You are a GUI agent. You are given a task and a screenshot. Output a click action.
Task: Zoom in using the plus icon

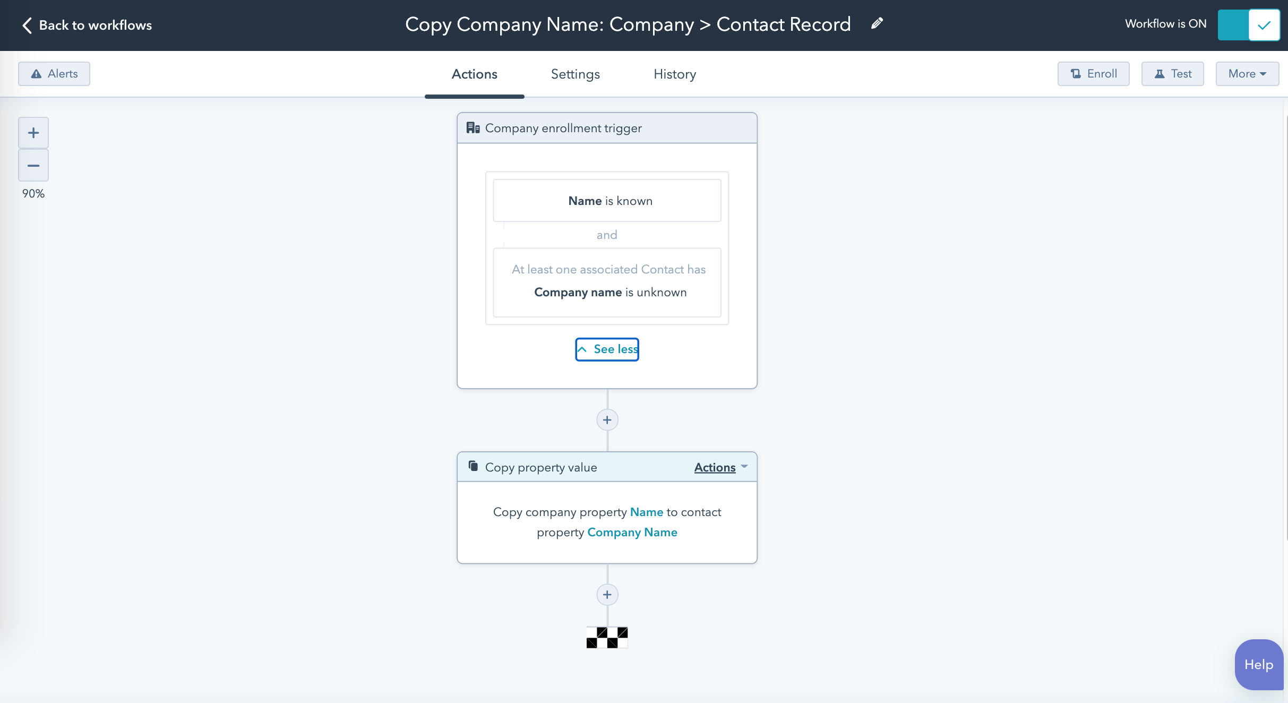33,132
